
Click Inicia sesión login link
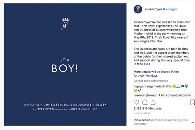pyautogui.click(x=142, y=120)
